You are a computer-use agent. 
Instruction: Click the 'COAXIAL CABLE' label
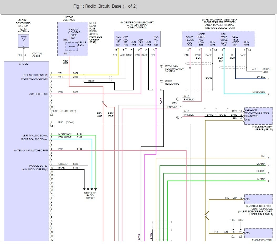37,55
